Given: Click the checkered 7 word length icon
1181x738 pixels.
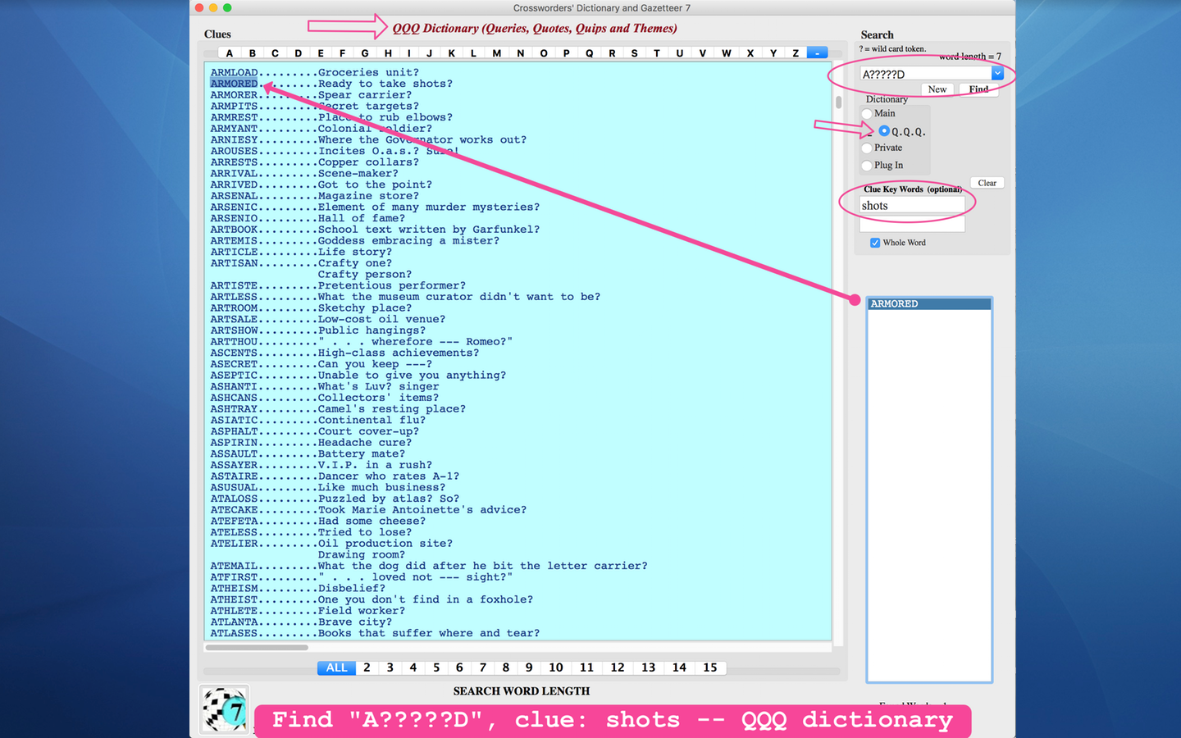Looking at the screenshot, I should click(225, 709).
